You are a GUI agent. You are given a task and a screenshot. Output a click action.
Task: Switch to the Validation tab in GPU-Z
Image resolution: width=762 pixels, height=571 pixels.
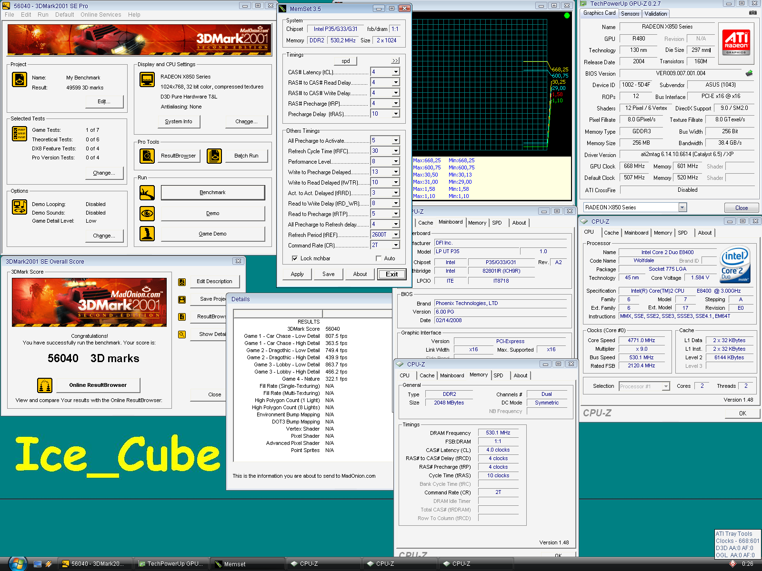click(x=656, y=14)
